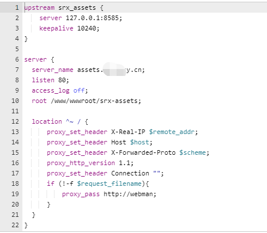Click 'X-Real-IP' header name on line 13
The height and width of the screenshot is (233, 267).
[x=128, y=132]
